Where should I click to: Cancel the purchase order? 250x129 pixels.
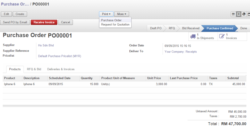tap(66, 22)
